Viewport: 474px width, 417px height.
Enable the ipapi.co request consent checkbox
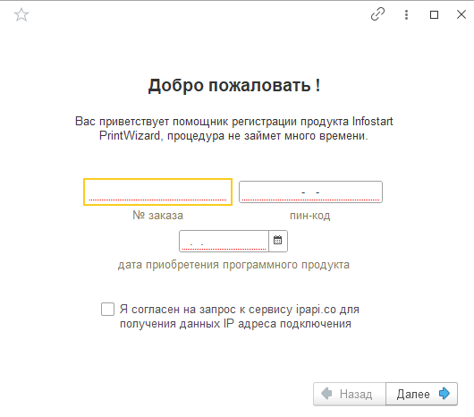(107, 309)
